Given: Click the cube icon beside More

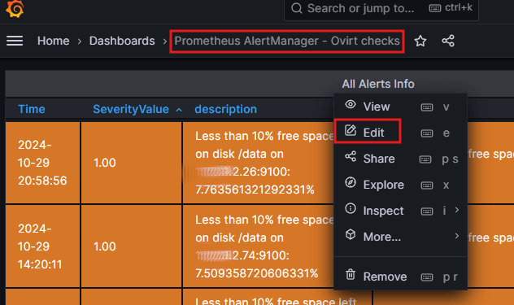Looking at the screenshot, I should (351, 234).
